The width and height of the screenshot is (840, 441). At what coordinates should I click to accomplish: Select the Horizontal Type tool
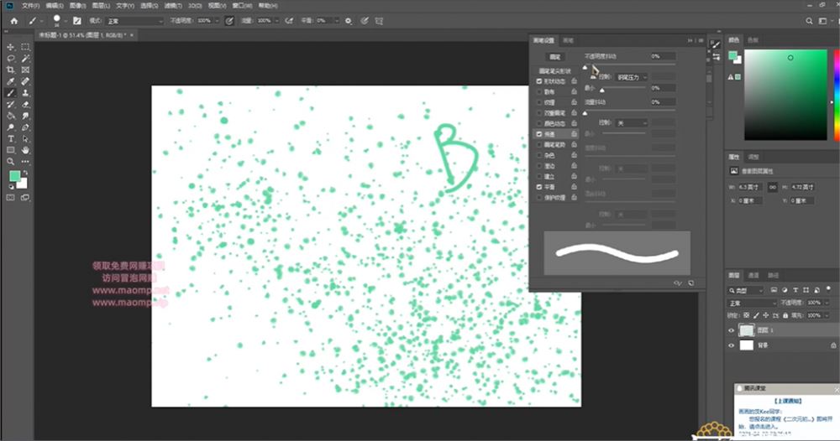[x=10, y=139]
